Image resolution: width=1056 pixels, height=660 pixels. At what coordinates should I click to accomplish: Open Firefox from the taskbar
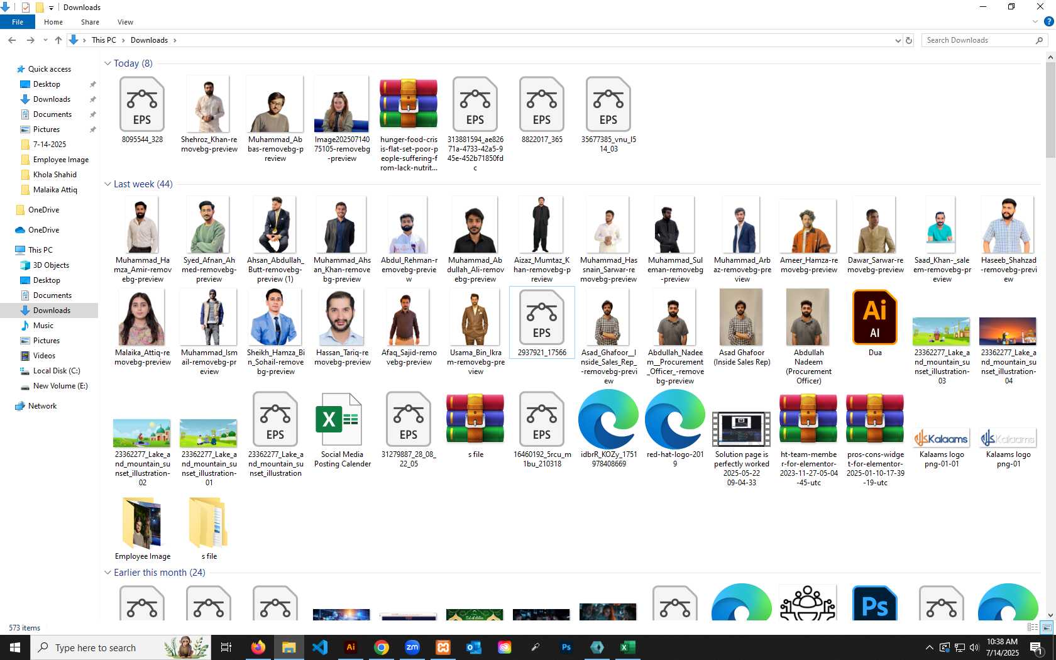pos(258,647)
